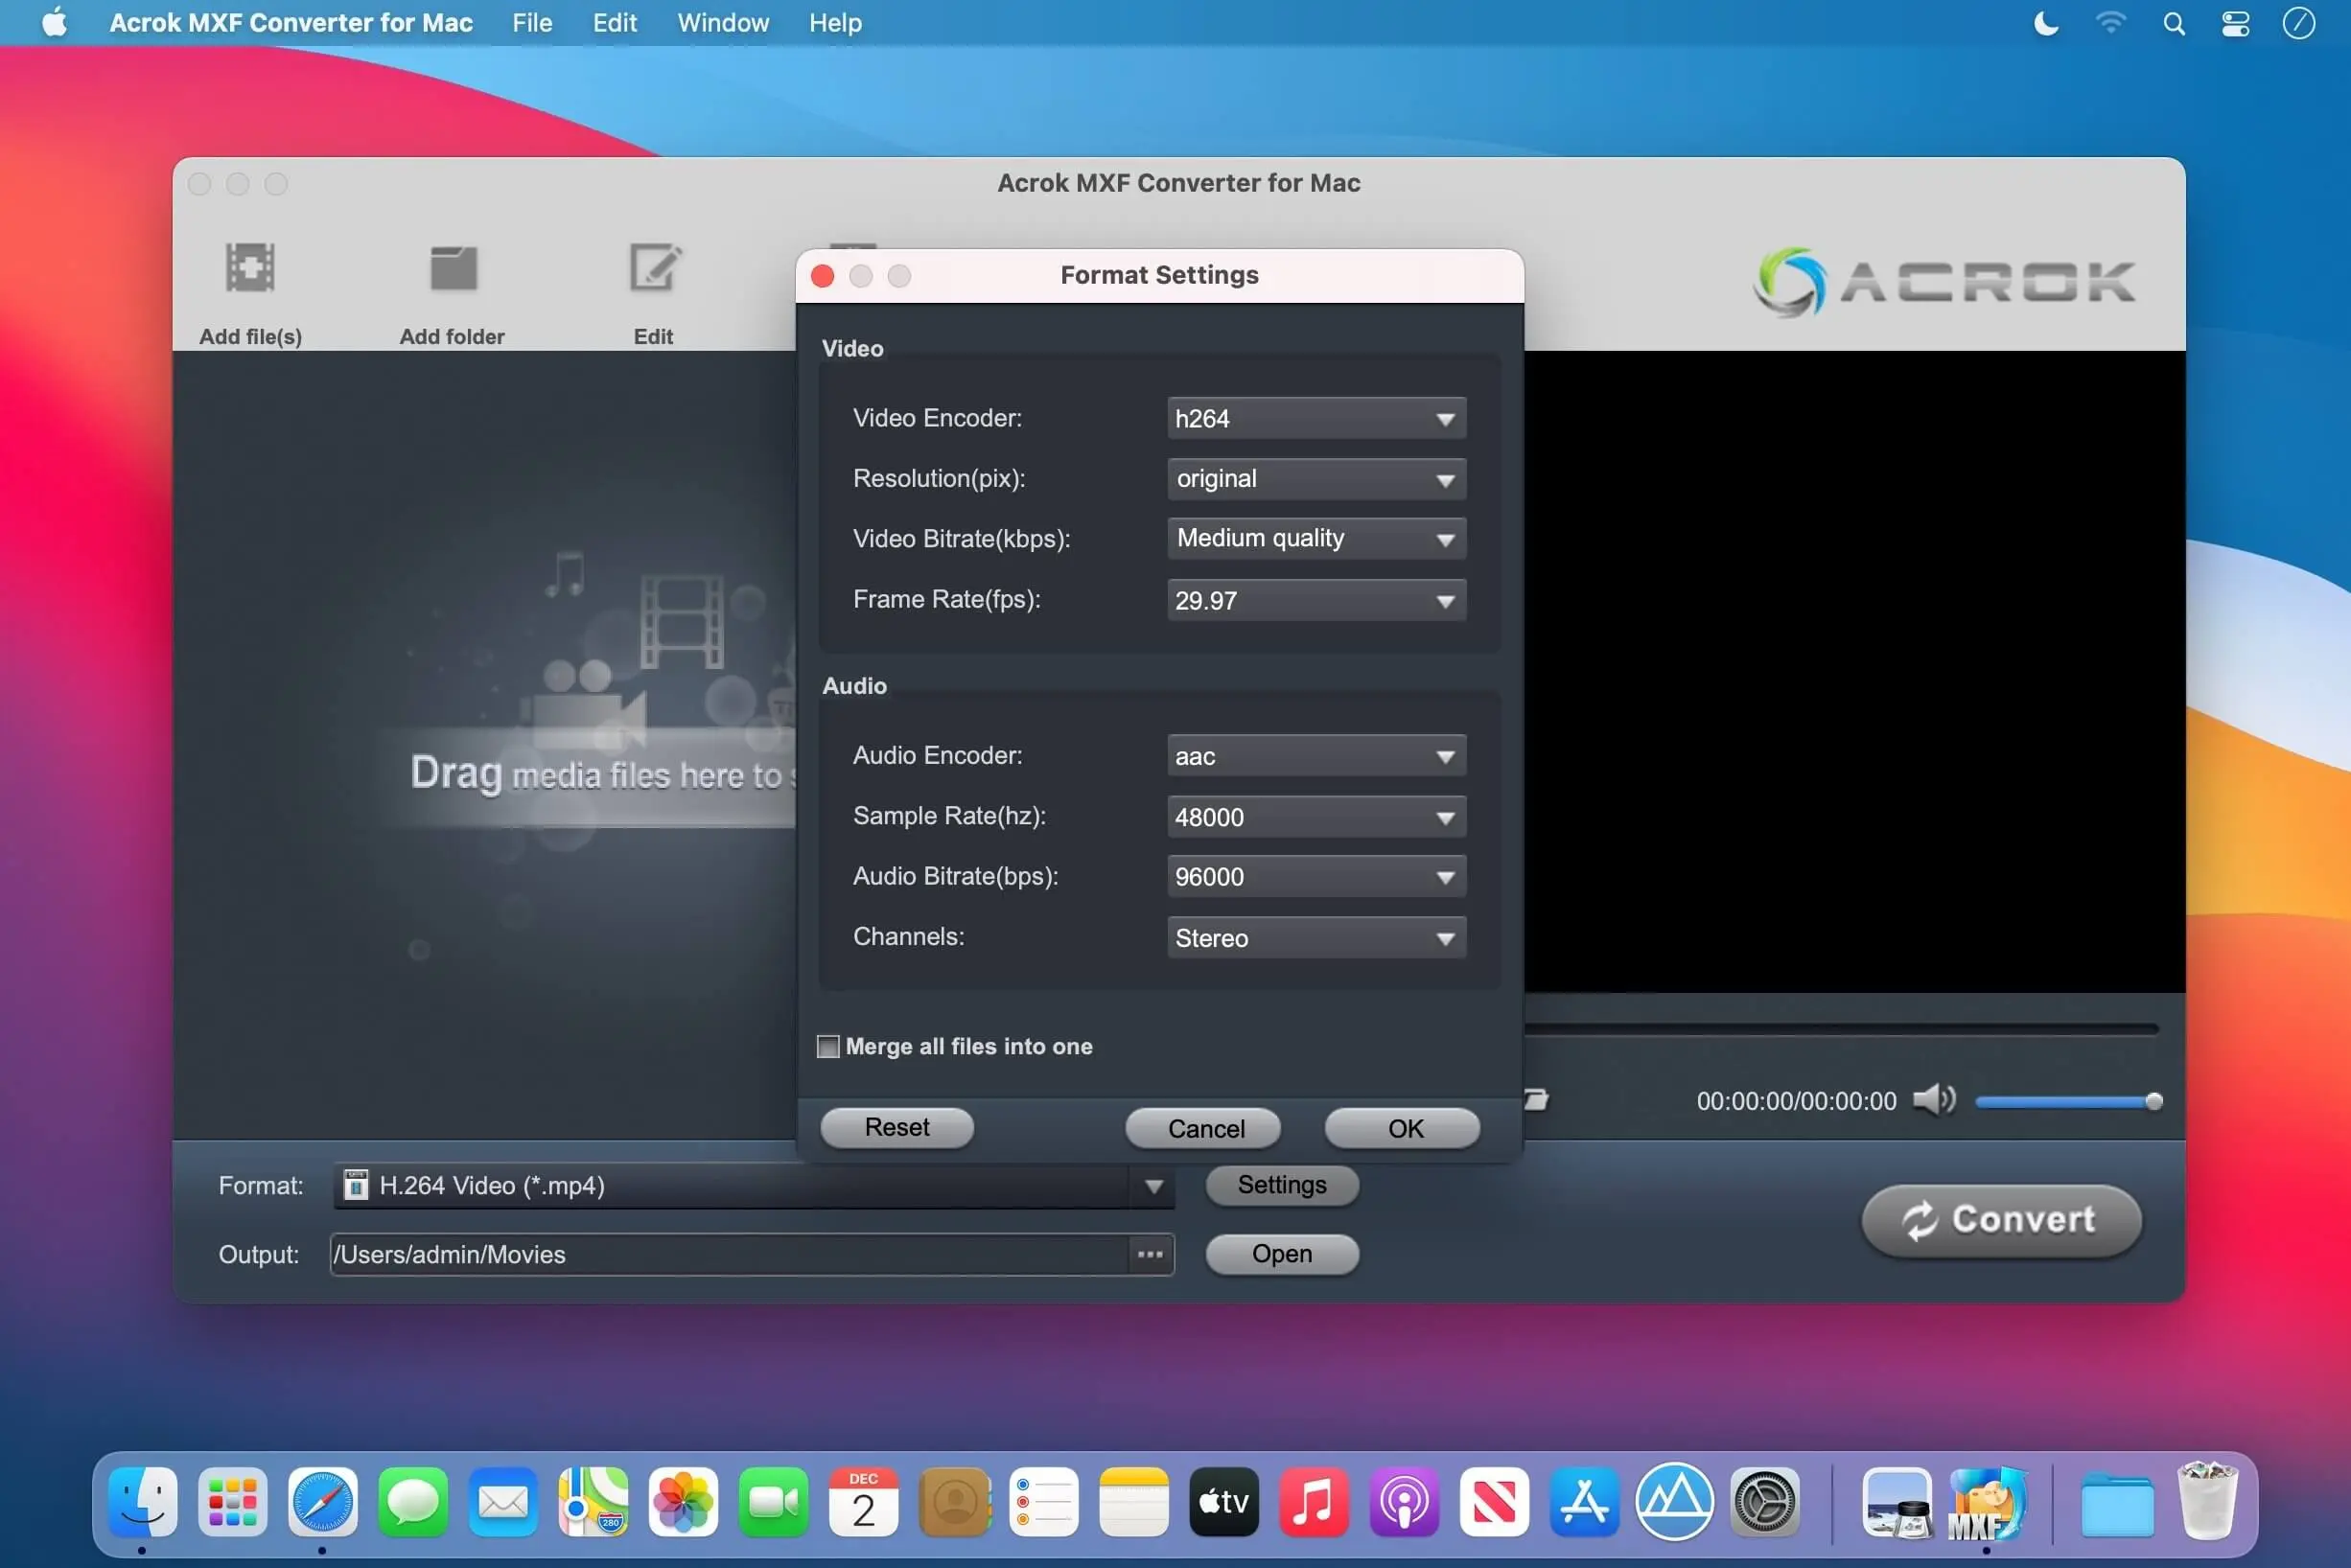Click the Output path text field
Screen dimensions: 2351x1568
click(729, 1254)
